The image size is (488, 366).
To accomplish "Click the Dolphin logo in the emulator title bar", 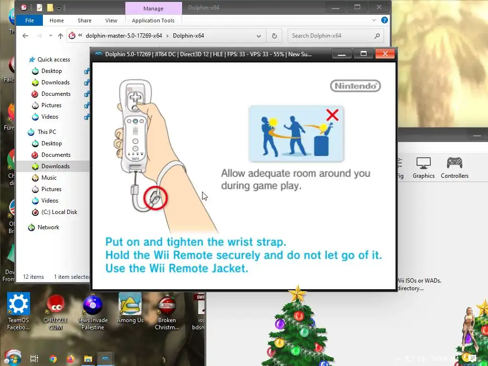I will pos(99,54).
